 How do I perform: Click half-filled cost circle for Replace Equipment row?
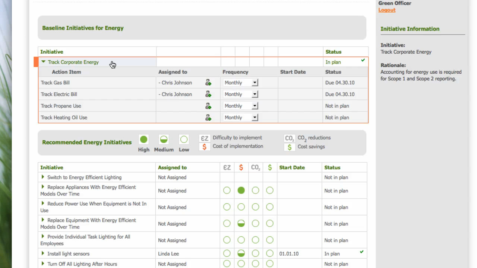[x=241, y=224]
